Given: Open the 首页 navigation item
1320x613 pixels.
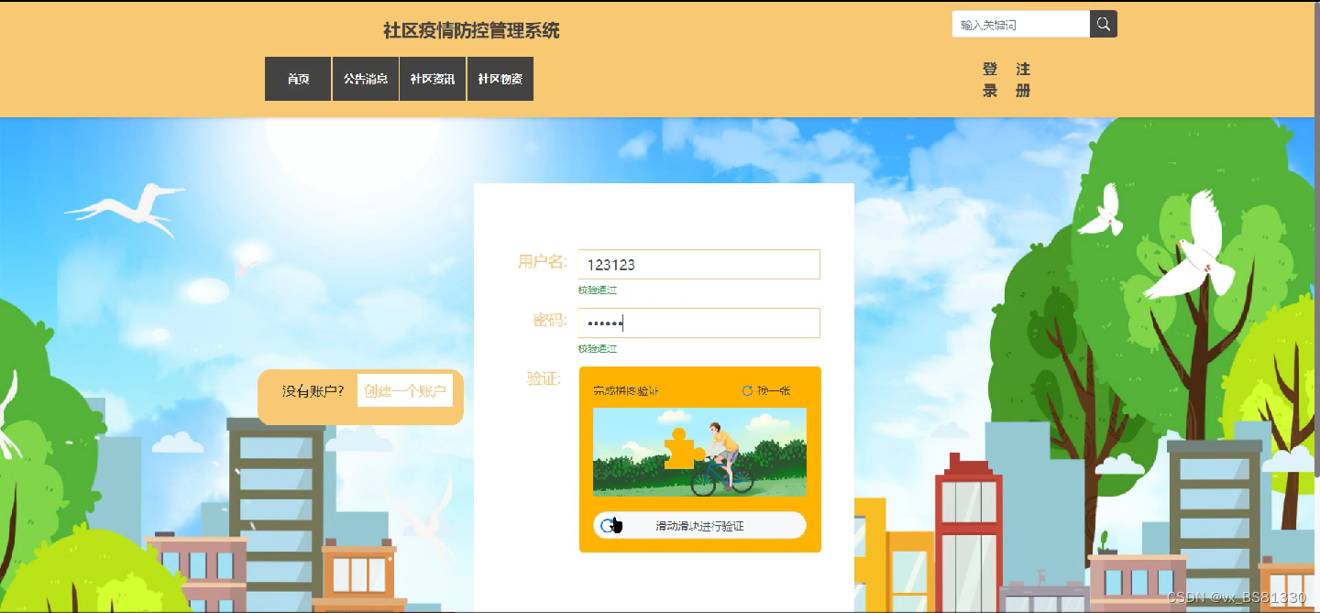Looking at the screenshot, I should click(x=298, y=79).
